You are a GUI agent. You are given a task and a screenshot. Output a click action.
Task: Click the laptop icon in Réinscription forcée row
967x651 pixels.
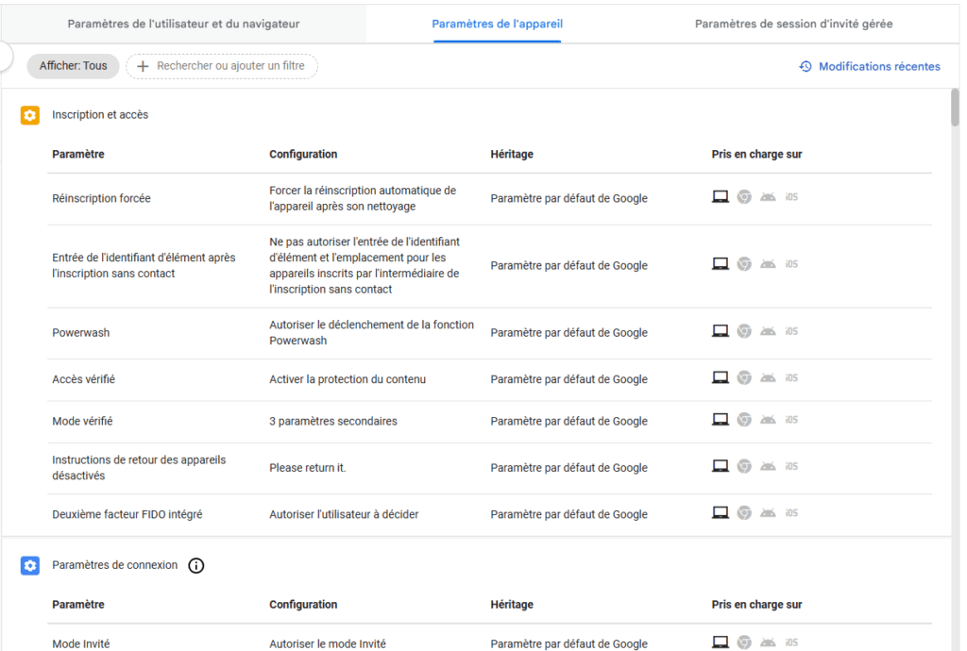[x=720, y=197]
